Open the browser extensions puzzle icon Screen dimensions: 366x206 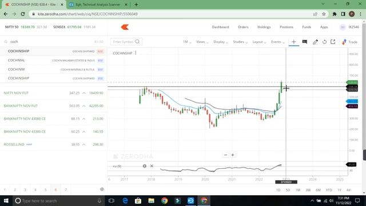tap(334, 14)
